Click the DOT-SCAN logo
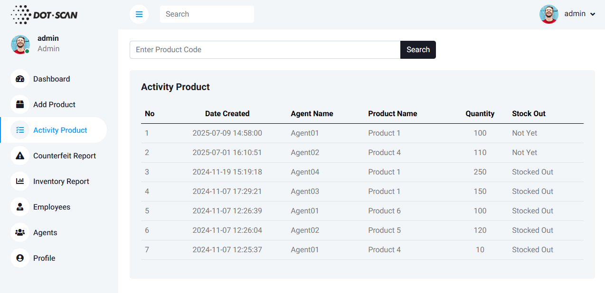 click(x=44, y=14)
